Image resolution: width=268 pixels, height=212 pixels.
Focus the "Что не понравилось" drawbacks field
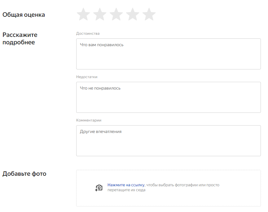pos(168,97)
